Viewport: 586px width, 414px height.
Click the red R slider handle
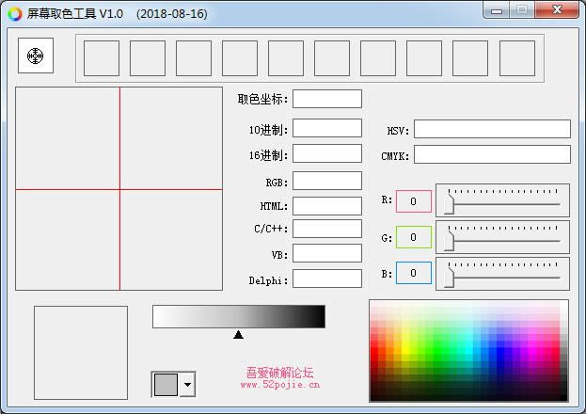451,203
